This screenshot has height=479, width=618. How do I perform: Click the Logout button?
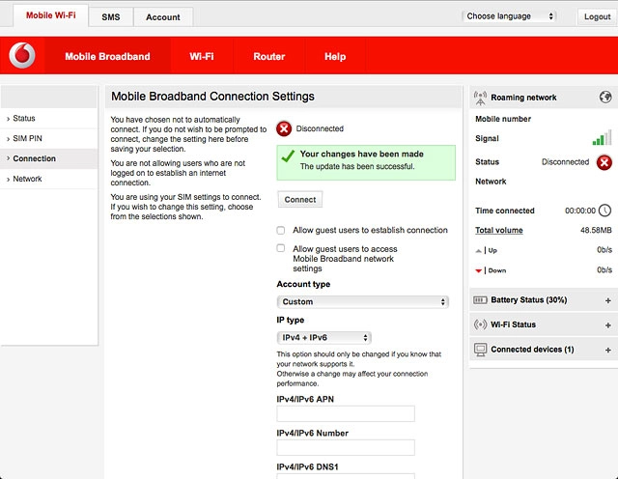(x=596, y=16)
